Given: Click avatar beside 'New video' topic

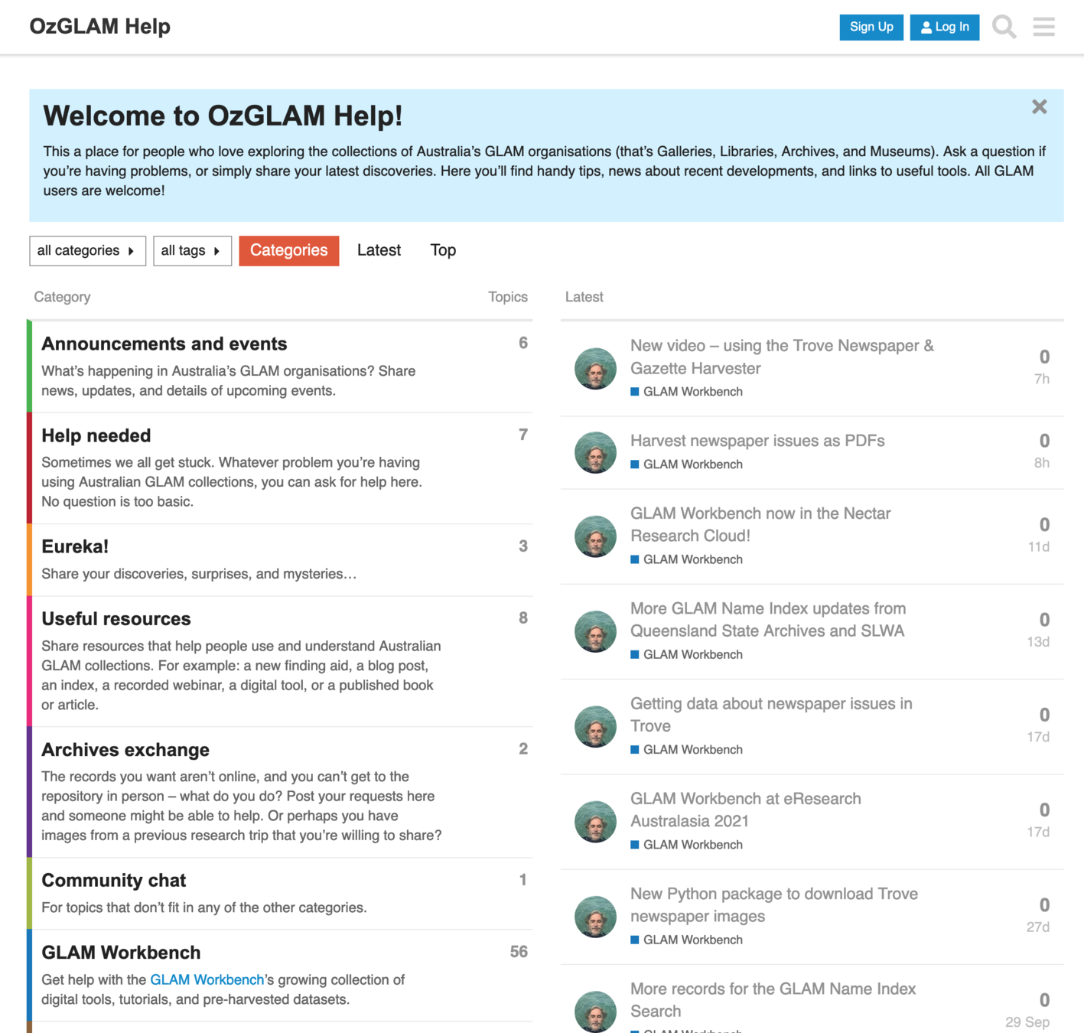Looking at the screenshot, I should pyautogui.click(x=595, y=368).
